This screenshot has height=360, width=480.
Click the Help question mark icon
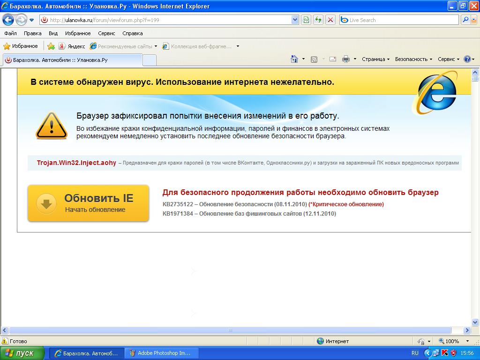pyautogui.click(x=467, y=59)
